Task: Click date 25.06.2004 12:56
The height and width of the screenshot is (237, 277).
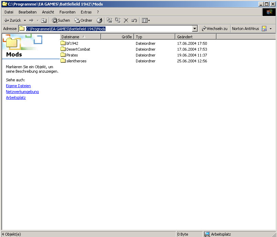Action: 192,61
